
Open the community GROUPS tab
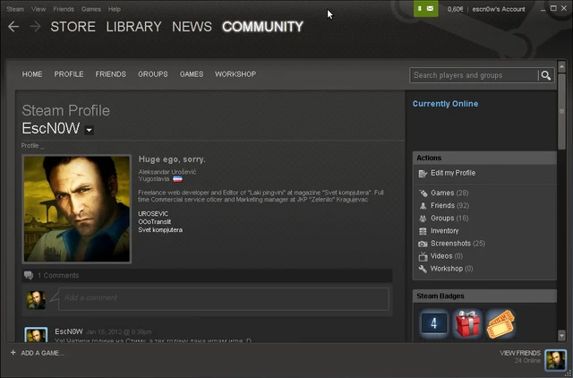tap(153, 74)
